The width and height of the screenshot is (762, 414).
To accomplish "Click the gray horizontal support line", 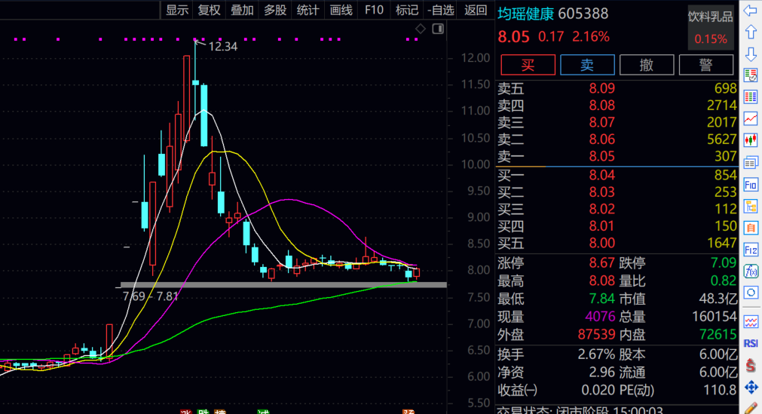I will 283,284.
